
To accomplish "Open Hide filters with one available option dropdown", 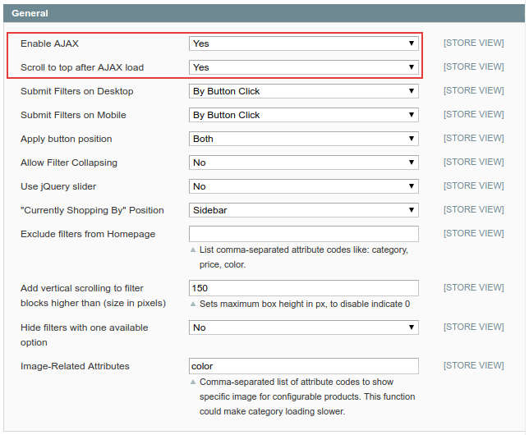I will [x=303, y=327].
